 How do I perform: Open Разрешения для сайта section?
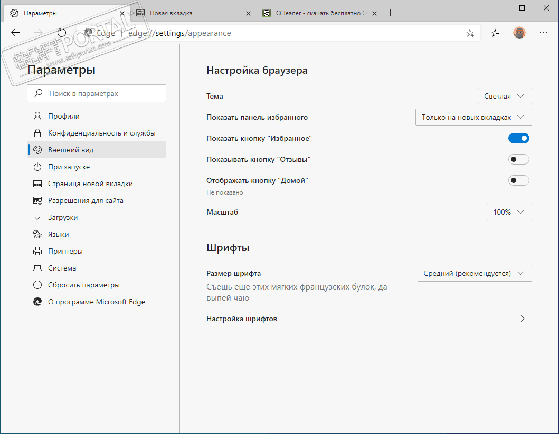(x=97, y=200)
